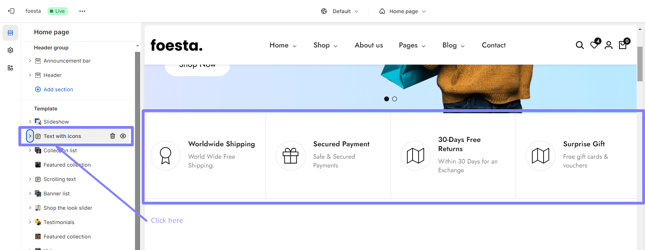
Task: Select the second slideshow dot
Action: (x=395, y=99)
